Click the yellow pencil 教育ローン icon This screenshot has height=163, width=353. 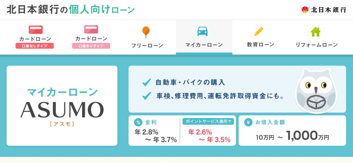[x=259, y=31]
